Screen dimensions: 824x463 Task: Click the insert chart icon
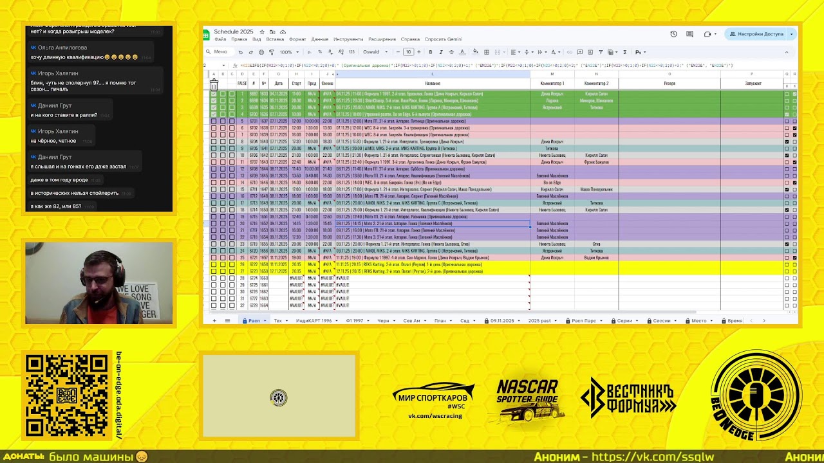pyautogui.click(x=590, y=52)
